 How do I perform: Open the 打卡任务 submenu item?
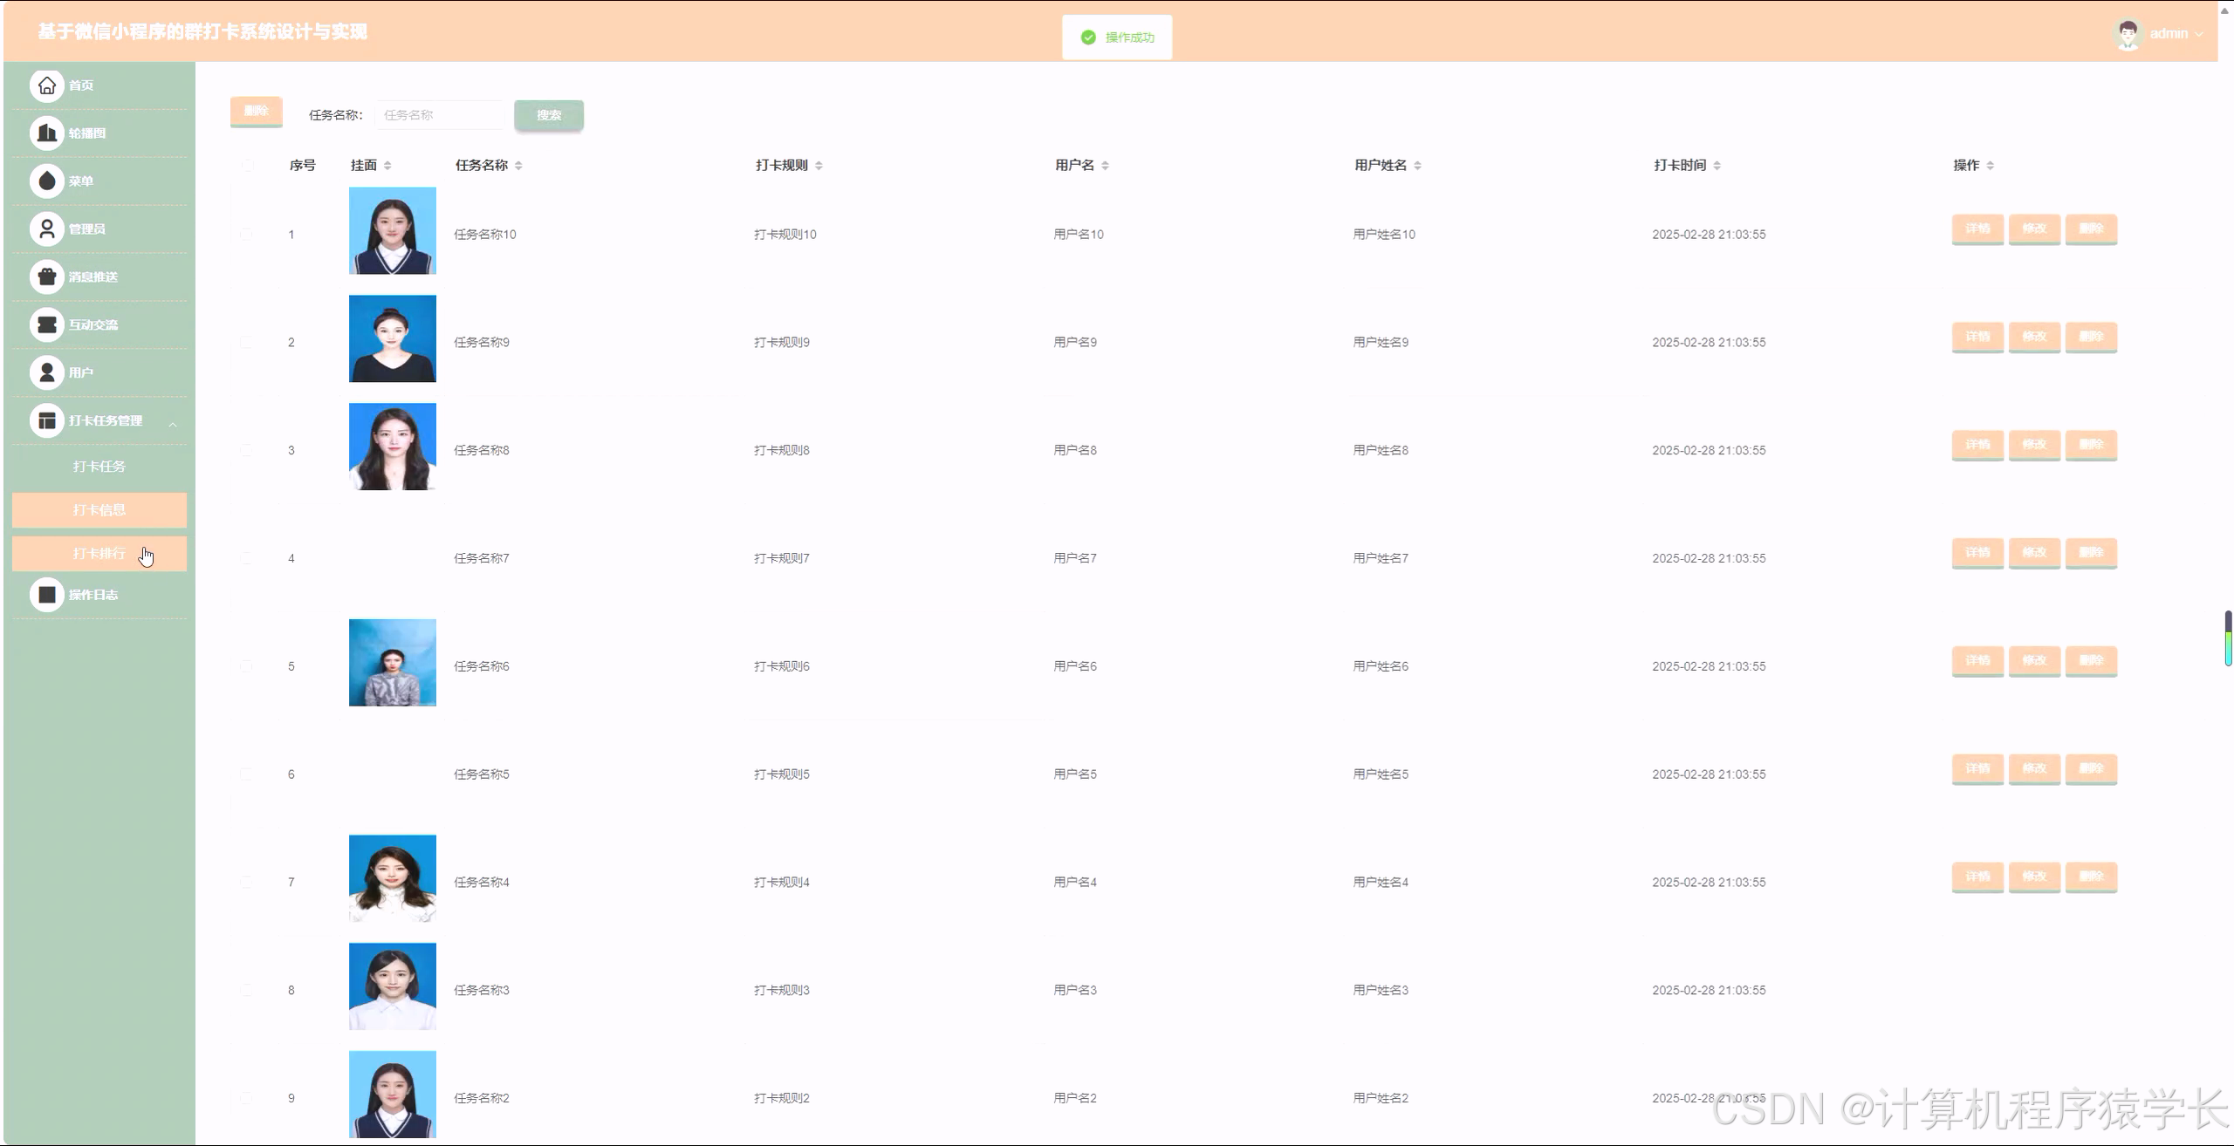(x=99, y=467)
